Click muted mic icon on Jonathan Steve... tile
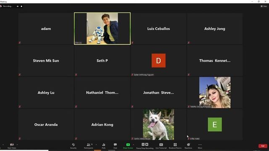Image resolution: width=269 pixels, height=151 pixels. click(132, 107)
